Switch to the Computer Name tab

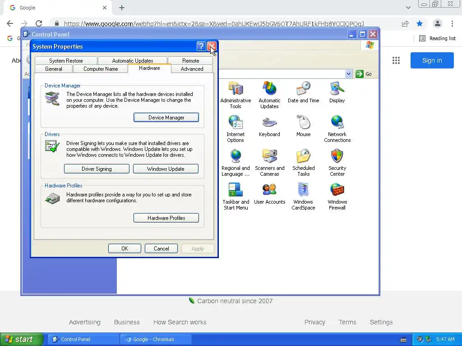[101, 69]
